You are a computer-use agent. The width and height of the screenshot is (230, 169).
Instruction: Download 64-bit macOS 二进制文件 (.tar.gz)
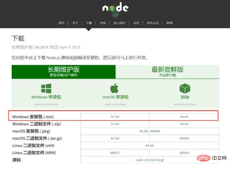[x=115, y=138]
